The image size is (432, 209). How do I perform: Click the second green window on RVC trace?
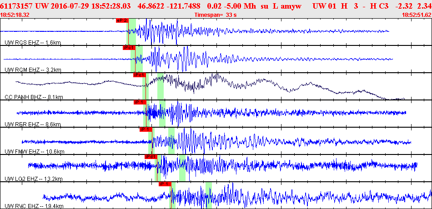point(208,195)
